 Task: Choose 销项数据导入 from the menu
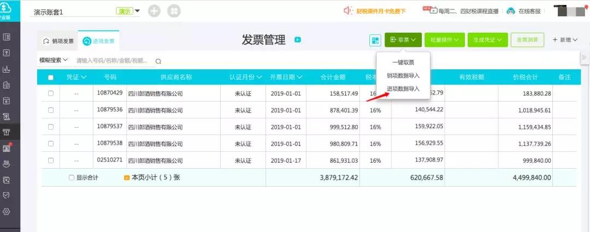tap(403, 75)
